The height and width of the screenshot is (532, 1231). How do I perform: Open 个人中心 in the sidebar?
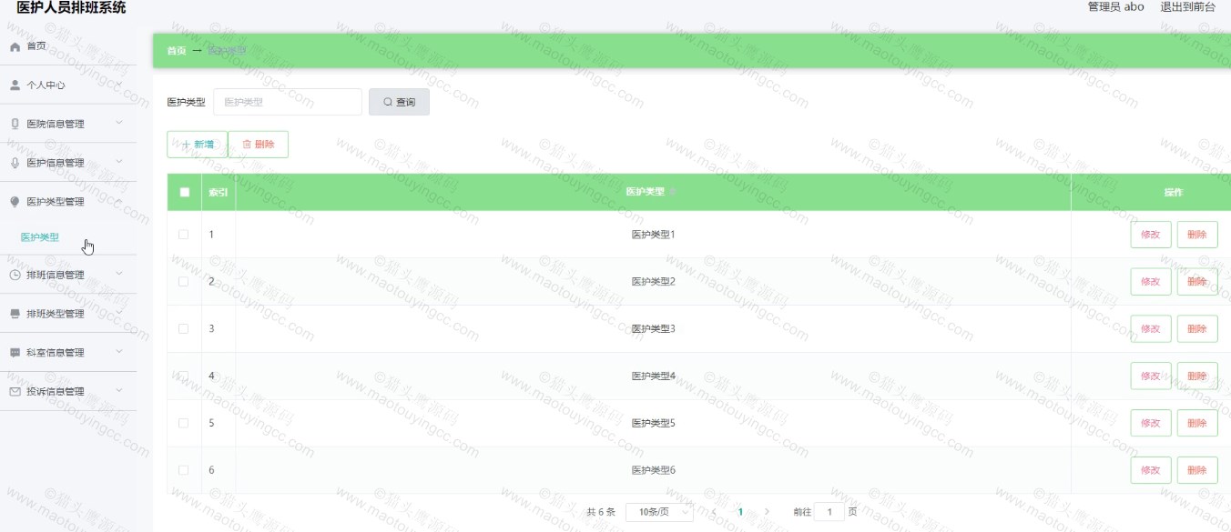coord(68,85)
